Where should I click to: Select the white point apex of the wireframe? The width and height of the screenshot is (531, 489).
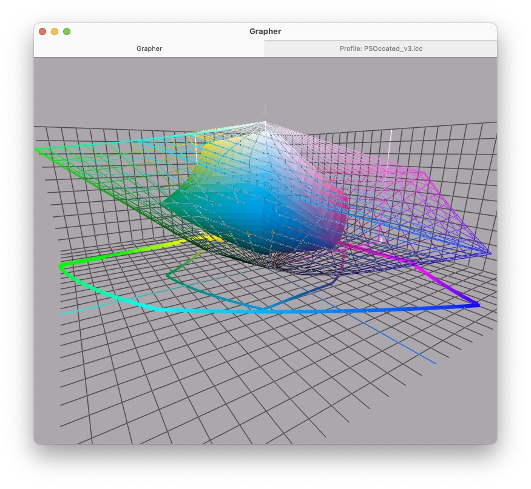point(265,122)
